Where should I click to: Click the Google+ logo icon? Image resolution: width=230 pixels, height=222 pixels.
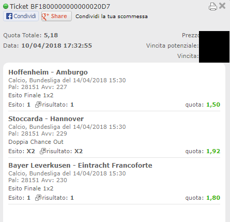(45, 17)
